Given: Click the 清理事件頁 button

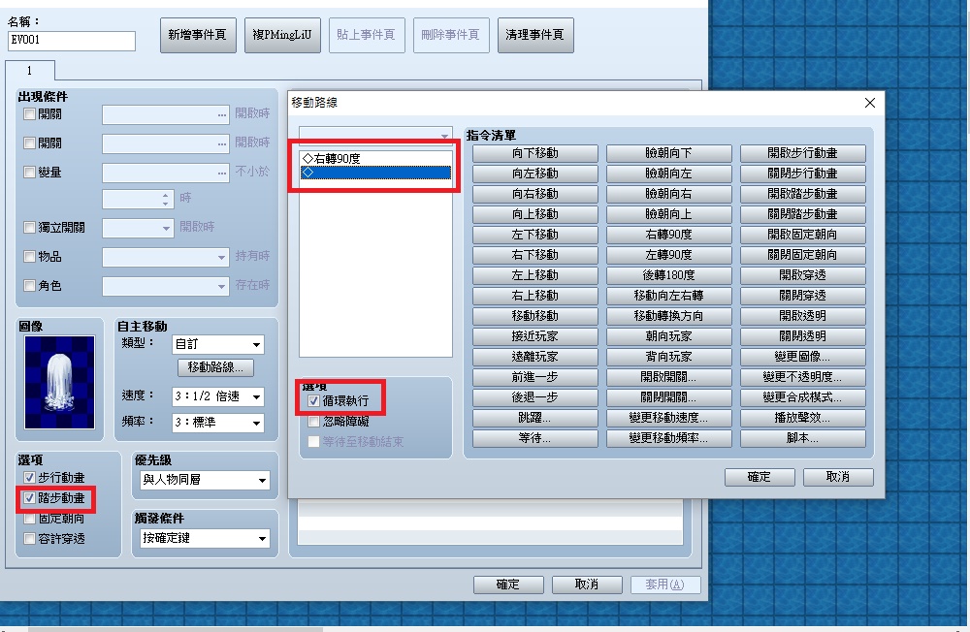Looking at the screenshot, I should click(x=535, y=35).
